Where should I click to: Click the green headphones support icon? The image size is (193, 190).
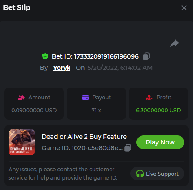pyautogui.click(x=140, y=174)
